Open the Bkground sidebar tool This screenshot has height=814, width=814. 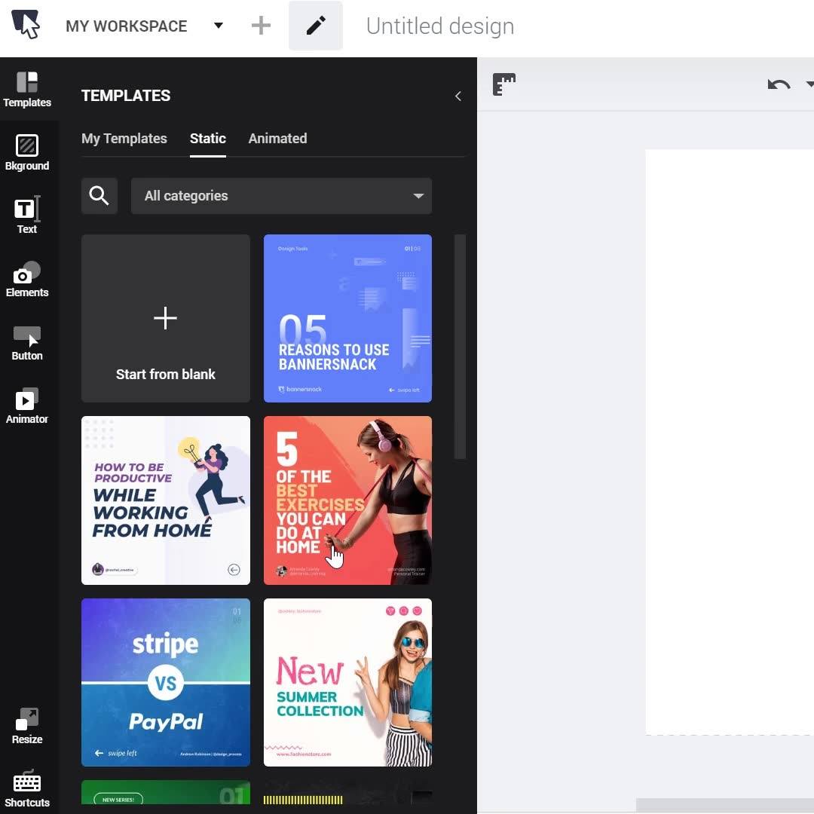click(27, 152)
